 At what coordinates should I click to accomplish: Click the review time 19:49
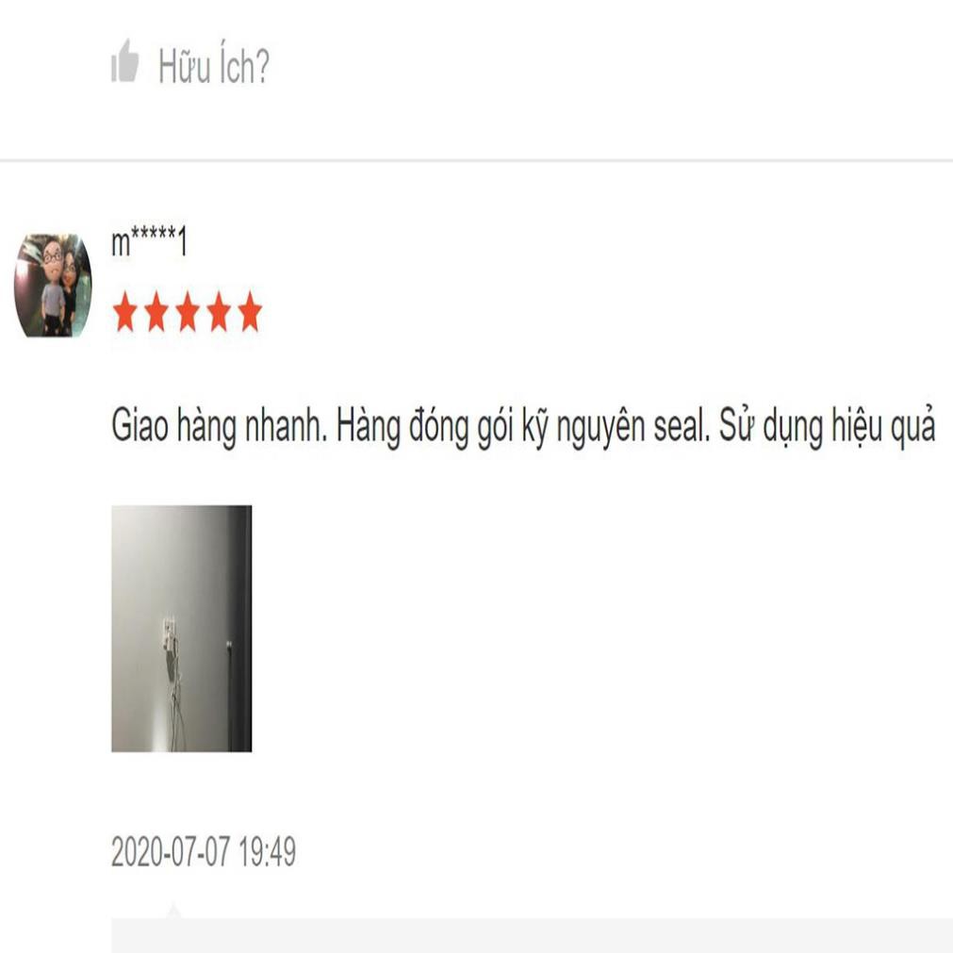(x=267, y=851)
